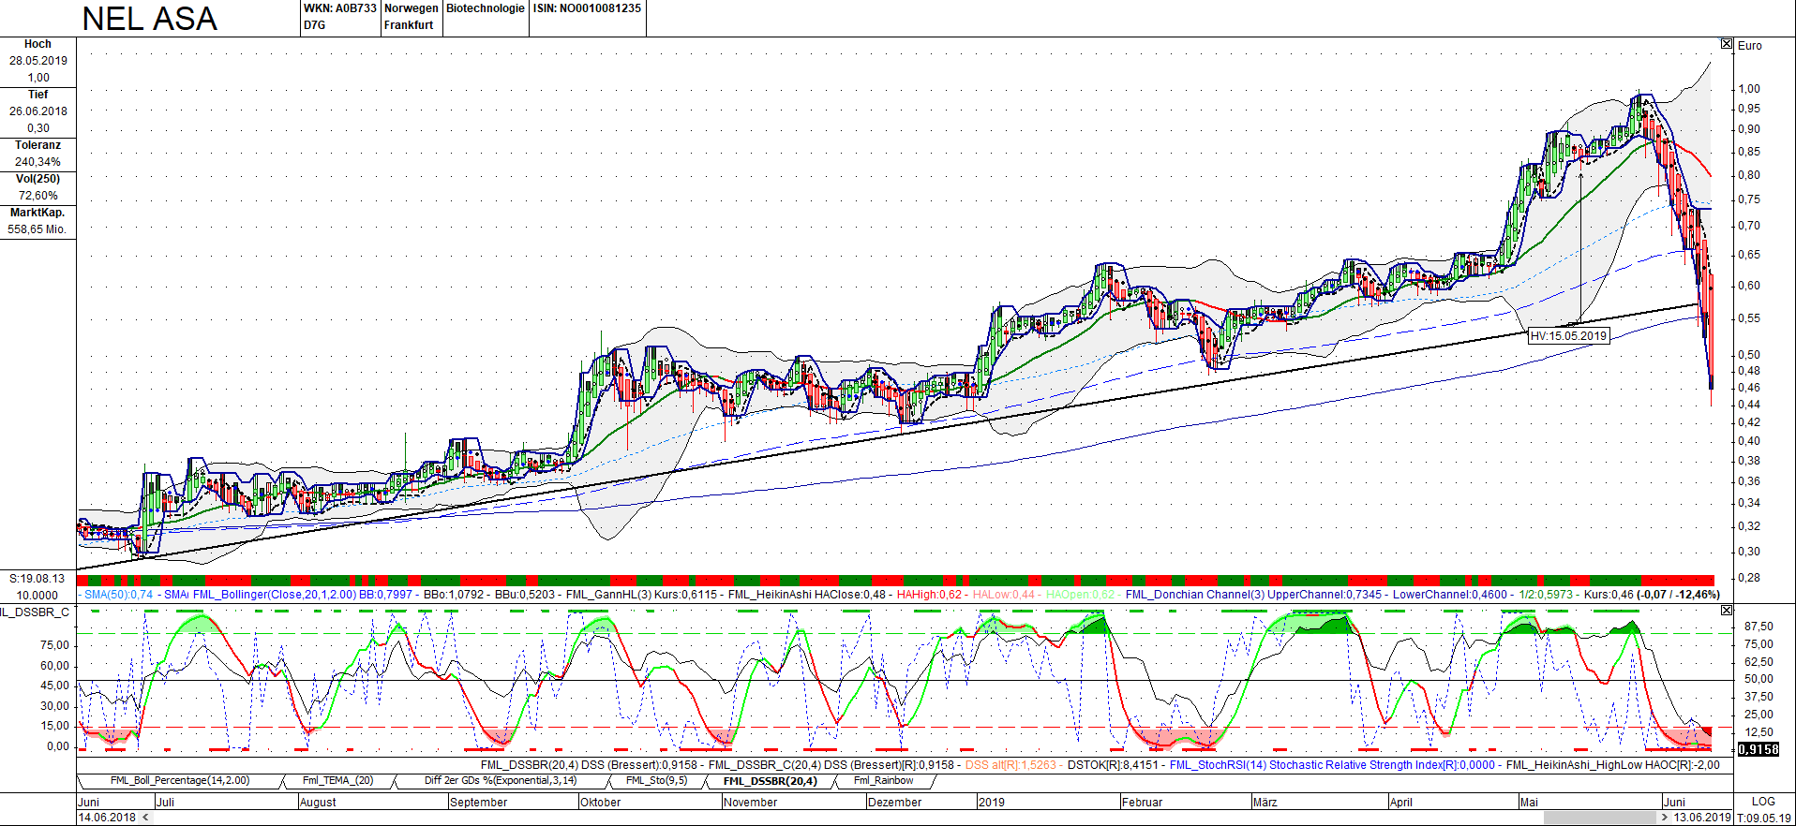The width and height of the screenshot is (1796, 826).
Task: Click the NEL ASA chart title
Action: coord(150,19)
